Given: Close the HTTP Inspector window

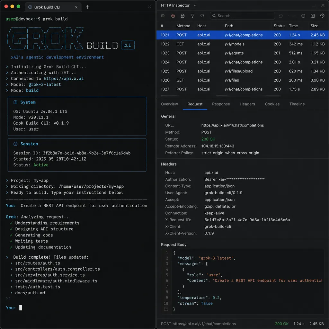Looking at the screenshot, I should [323, 5].
